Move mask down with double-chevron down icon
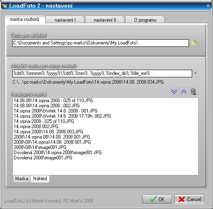The width and height of the screenshot is (213, 209). click(x=174, y=92)
